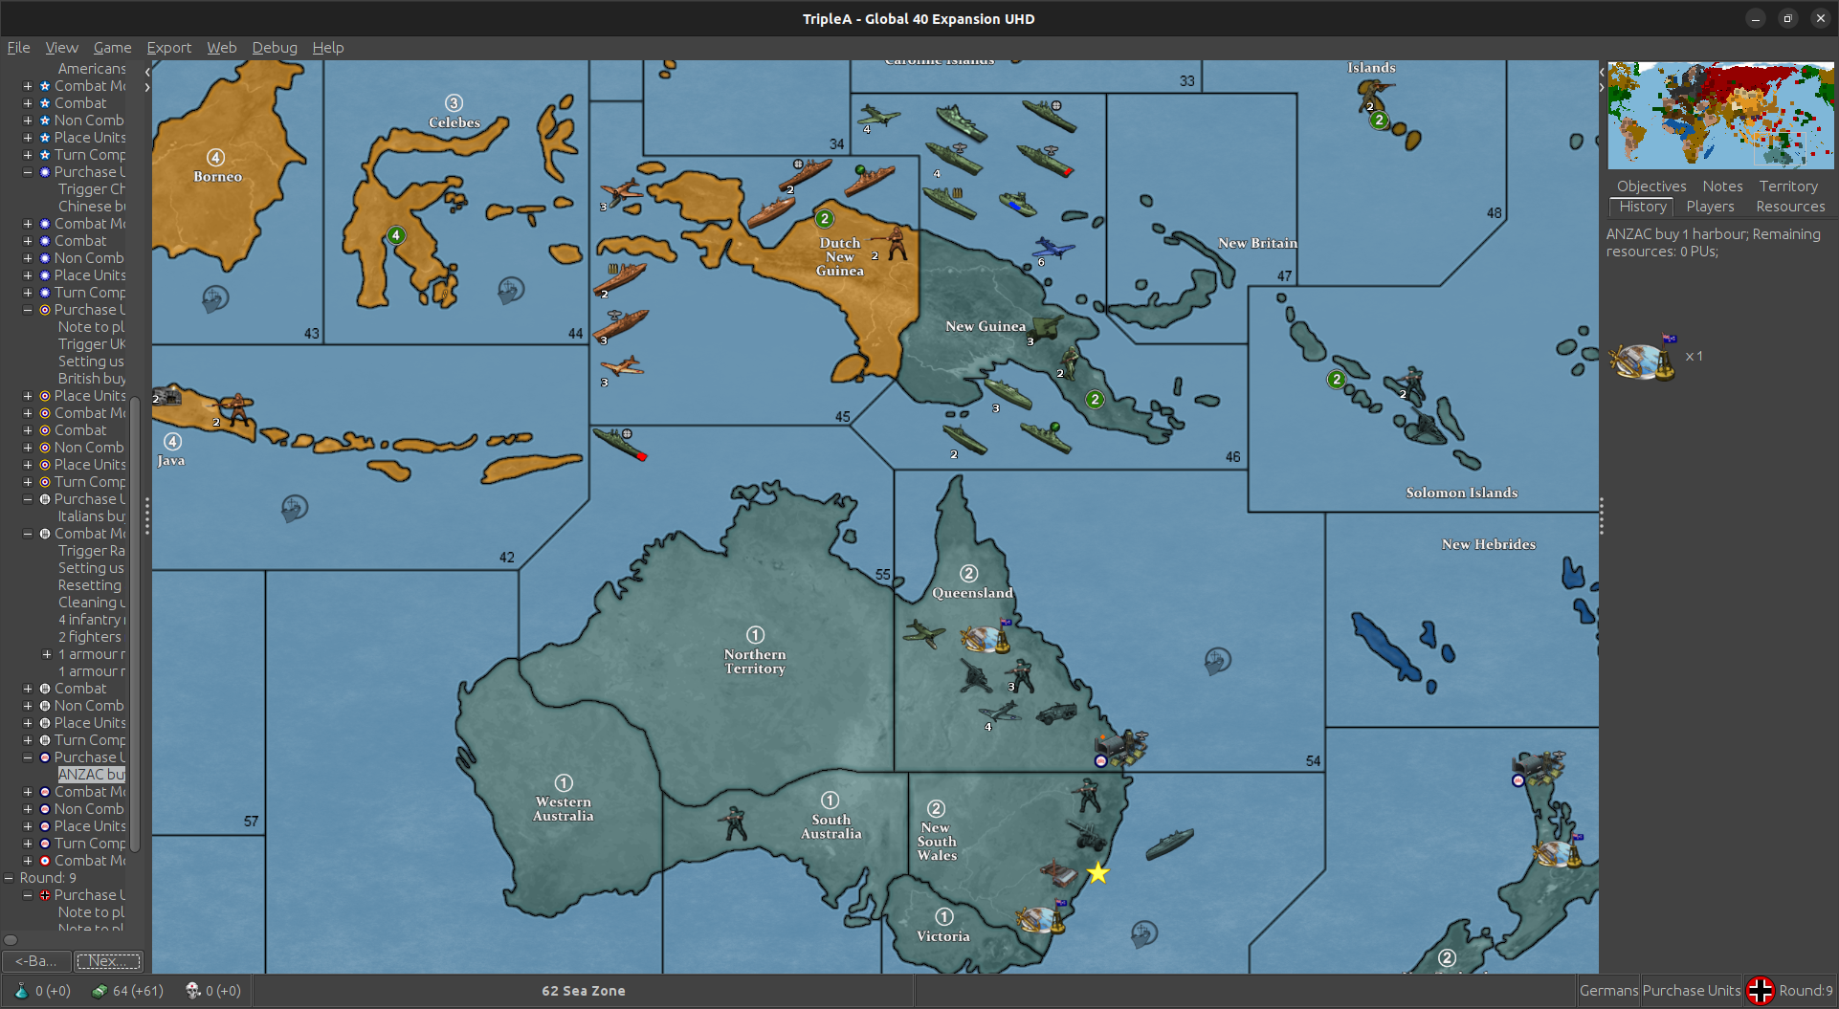Click the yellow capital star in New South Wales
The height and width of the screenshot is (1009, 1839).
pyautogui.click(x=1097, y=873)
